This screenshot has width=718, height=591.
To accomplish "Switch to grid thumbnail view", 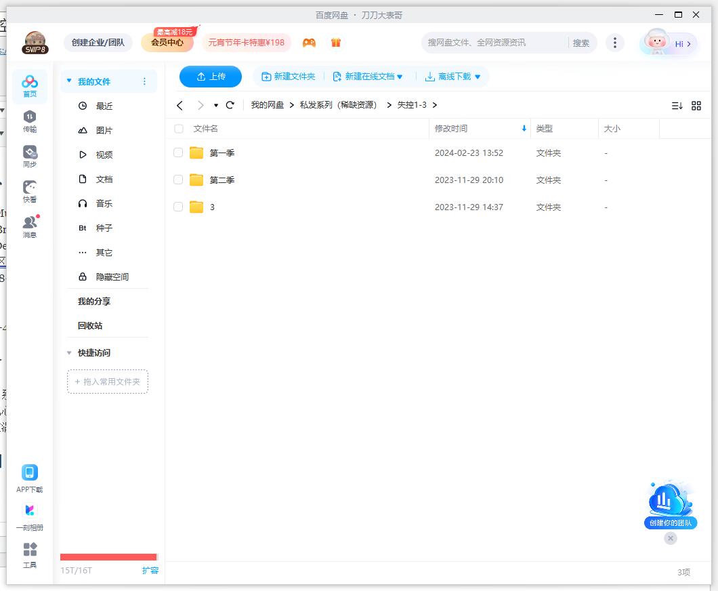I will (696, 106).
